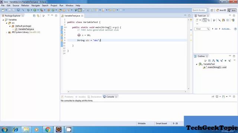This screenshot has width=238, height=133.
Task: Toggle Hide Non-Public Members in Outline
Action: [x=225, y=61]
